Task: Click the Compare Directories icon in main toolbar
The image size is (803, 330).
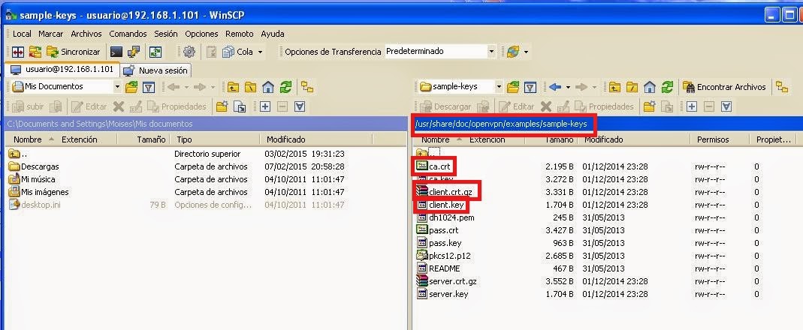Action: (x=18, y=52)
